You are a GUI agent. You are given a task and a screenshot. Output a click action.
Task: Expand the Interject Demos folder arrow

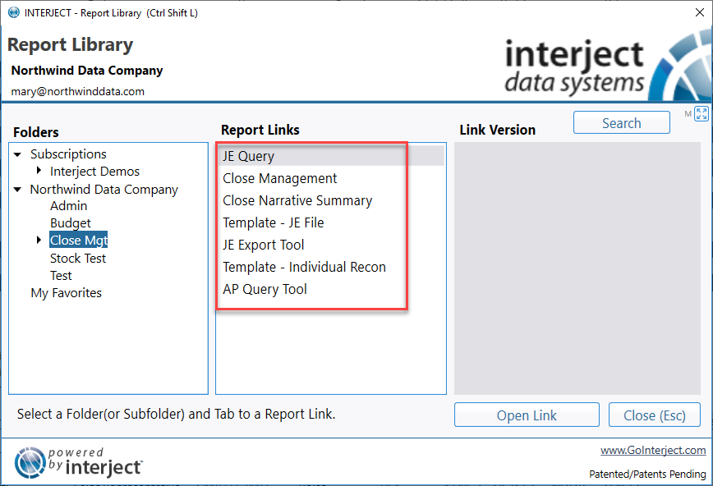[x=39, y=171]
